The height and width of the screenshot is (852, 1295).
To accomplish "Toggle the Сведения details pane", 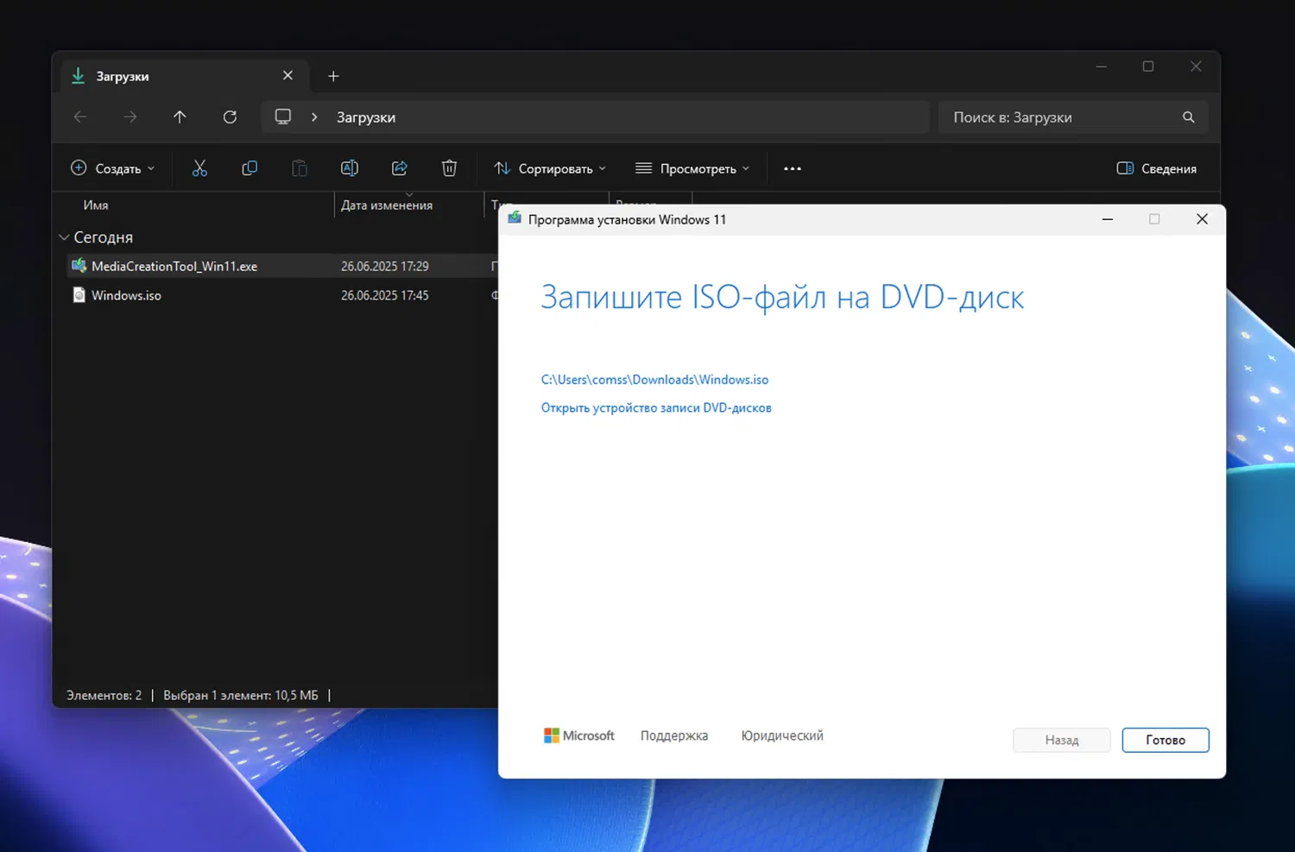I will point(1156,168).
